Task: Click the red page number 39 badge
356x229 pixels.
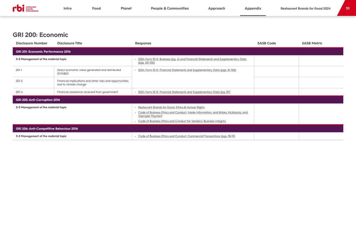Action: 347,8
